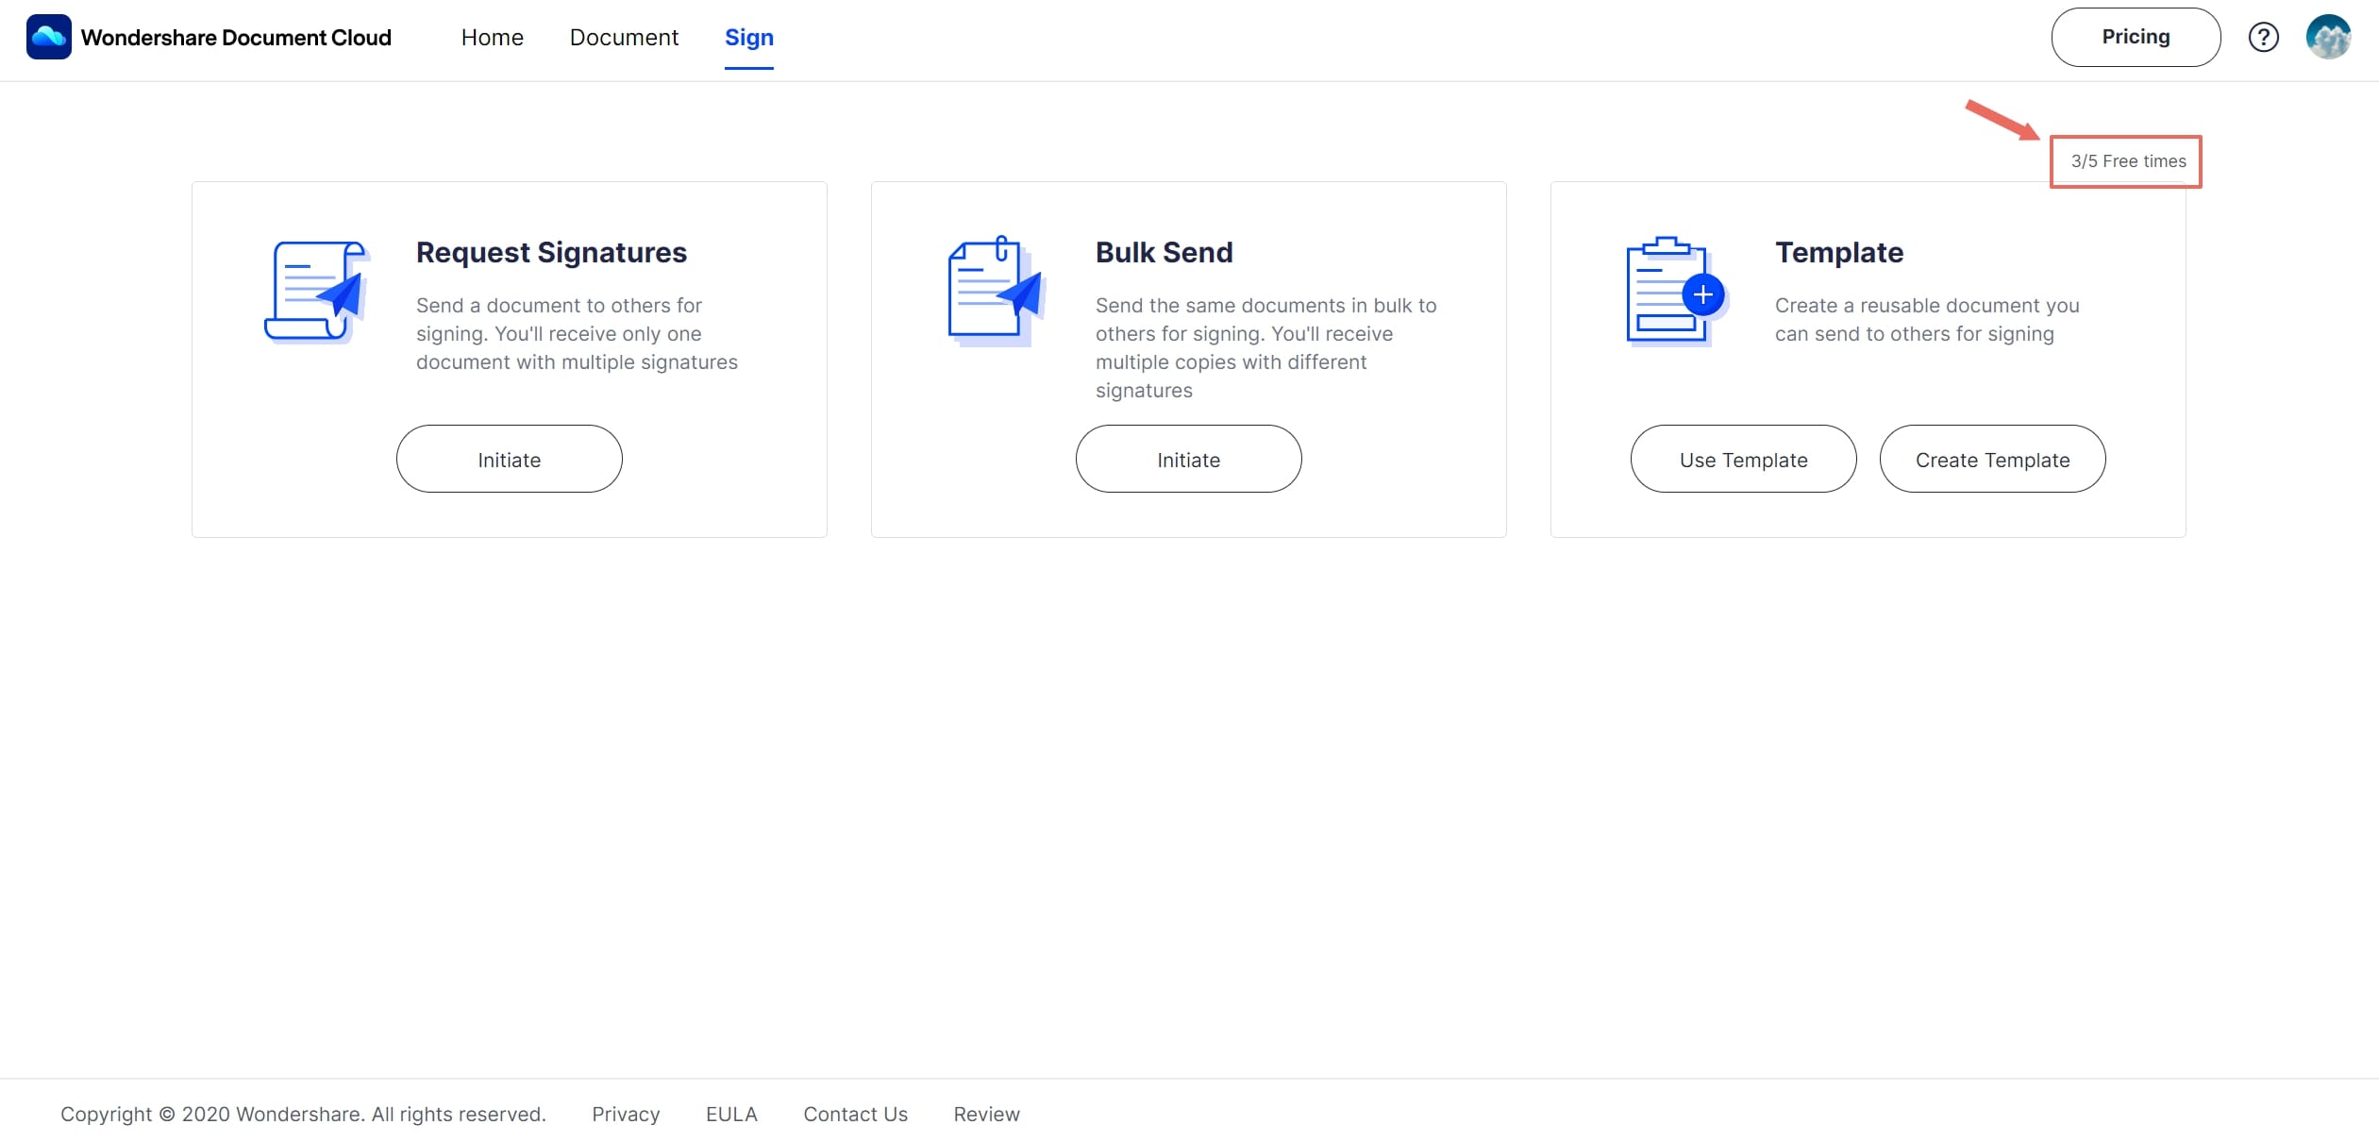
Task: Open the EULA footer link
Action: click(x=731, y=1114)
